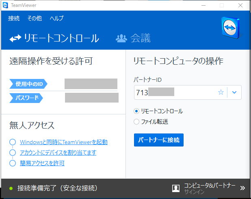Toggle circle beside Windowsと同時にTeamViewerを起動
This screenshot has height=199, width=251.
pos(13,142)
